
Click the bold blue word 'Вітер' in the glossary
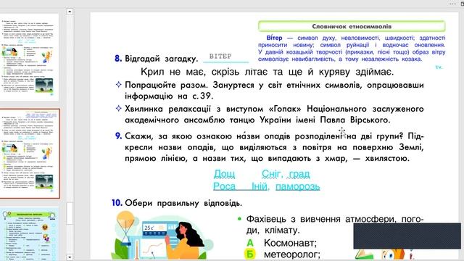(274, 38)
